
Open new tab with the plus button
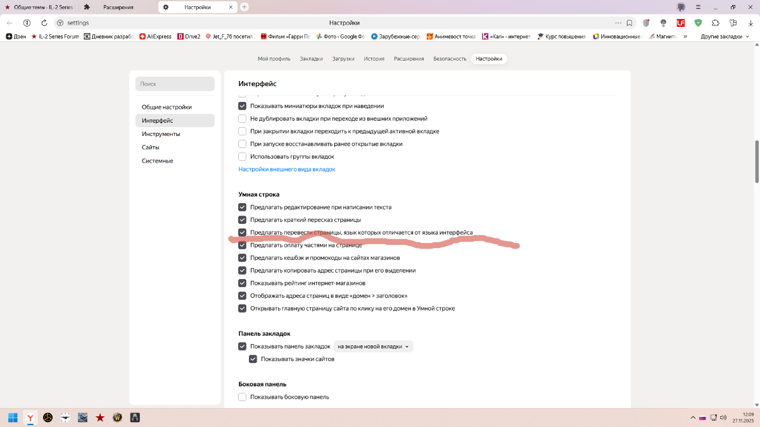[x=244, y=7]
